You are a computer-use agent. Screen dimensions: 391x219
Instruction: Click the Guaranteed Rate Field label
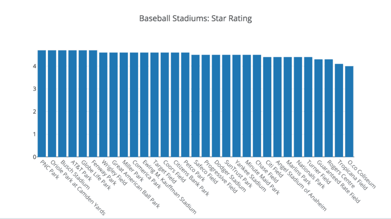339,181
